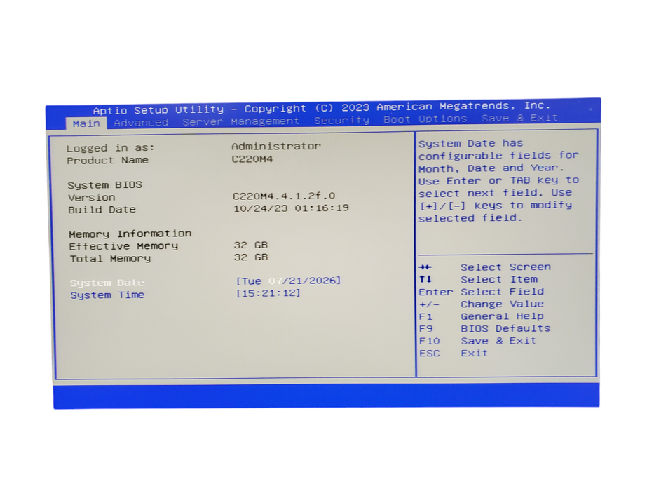Click the ESC Exit hint
Image resolution: width=654 pixels, height=491 pixels.
(454, 354)
